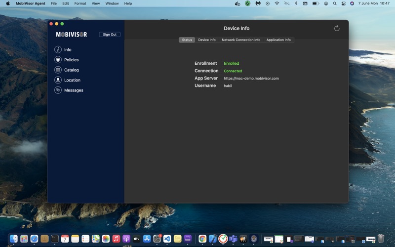Switch to the Device Info tab

207,40
